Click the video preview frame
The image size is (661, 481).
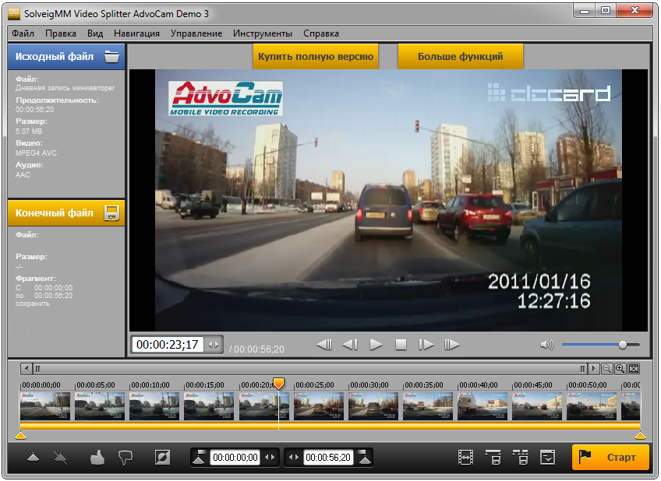(388, 200)
